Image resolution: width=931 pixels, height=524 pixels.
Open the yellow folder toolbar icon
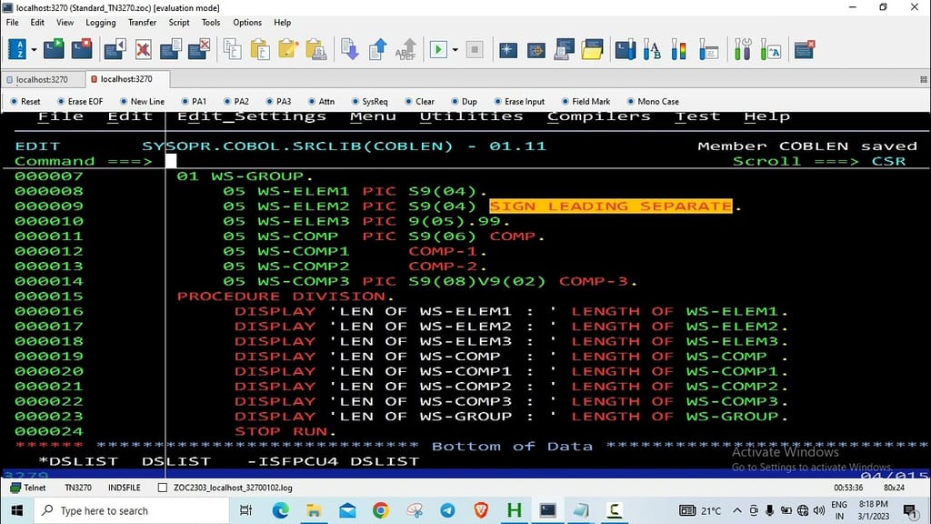point(592,49)
